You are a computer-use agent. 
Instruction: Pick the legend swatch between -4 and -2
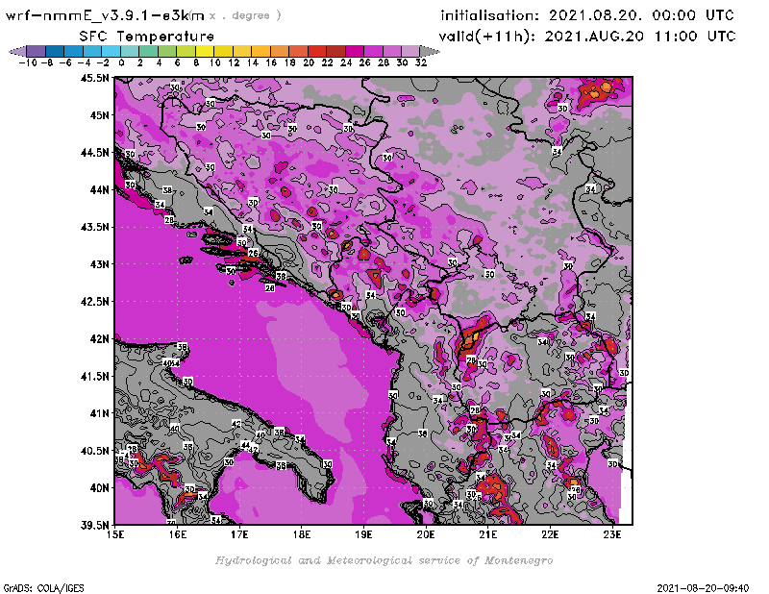[92, 51]
